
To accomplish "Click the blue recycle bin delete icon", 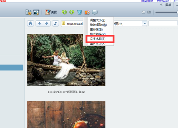I will pyautogui.click(x=79, y=12).
